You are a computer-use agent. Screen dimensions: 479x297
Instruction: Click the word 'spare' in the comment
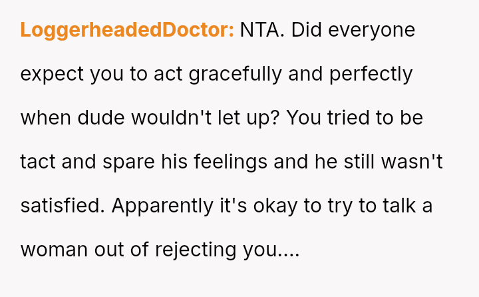tap(128, 163)
